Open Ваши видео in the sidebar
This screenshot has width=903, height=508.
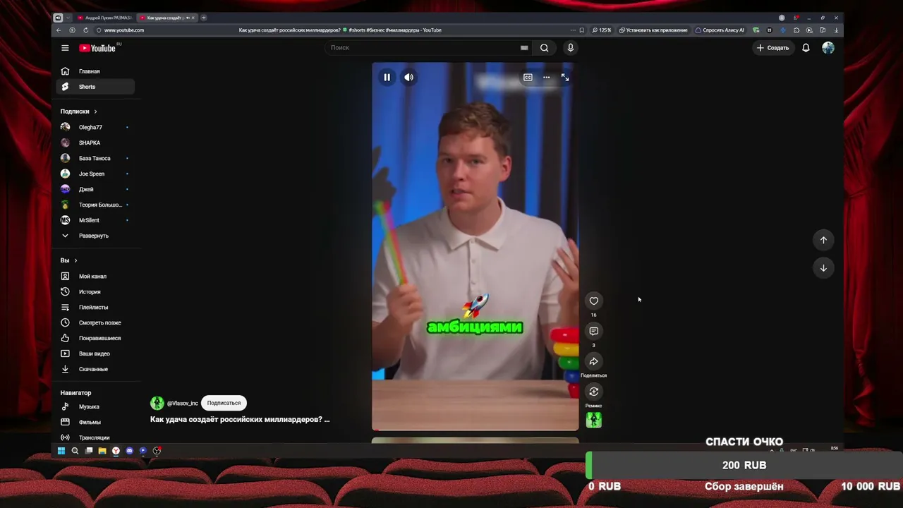click(x=96, y=354)
